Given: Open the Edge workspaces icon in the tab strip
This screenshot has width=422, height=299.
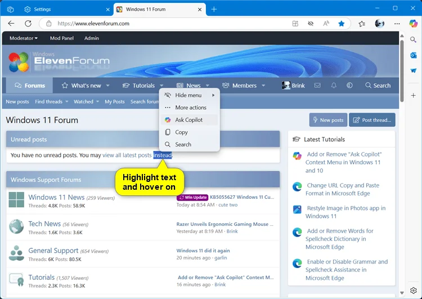Looking at the screenshot, I should pyautogui.click(x=10, y=10).
